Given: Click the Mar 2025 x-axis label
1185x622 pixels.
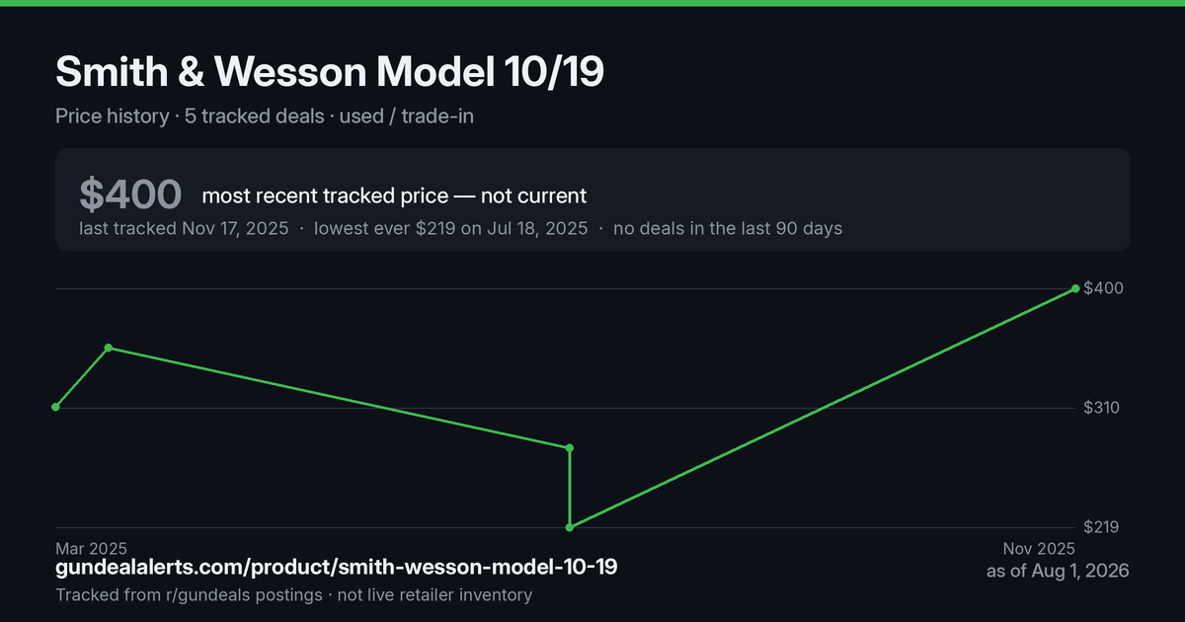Looking at the screenshot, I should click(91, 548).
